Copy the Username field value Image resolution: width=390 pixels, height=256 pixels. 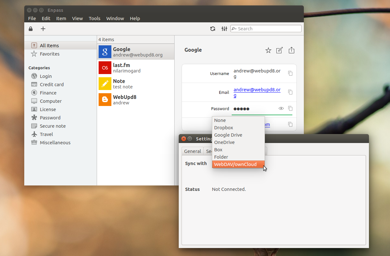(290, 73)
